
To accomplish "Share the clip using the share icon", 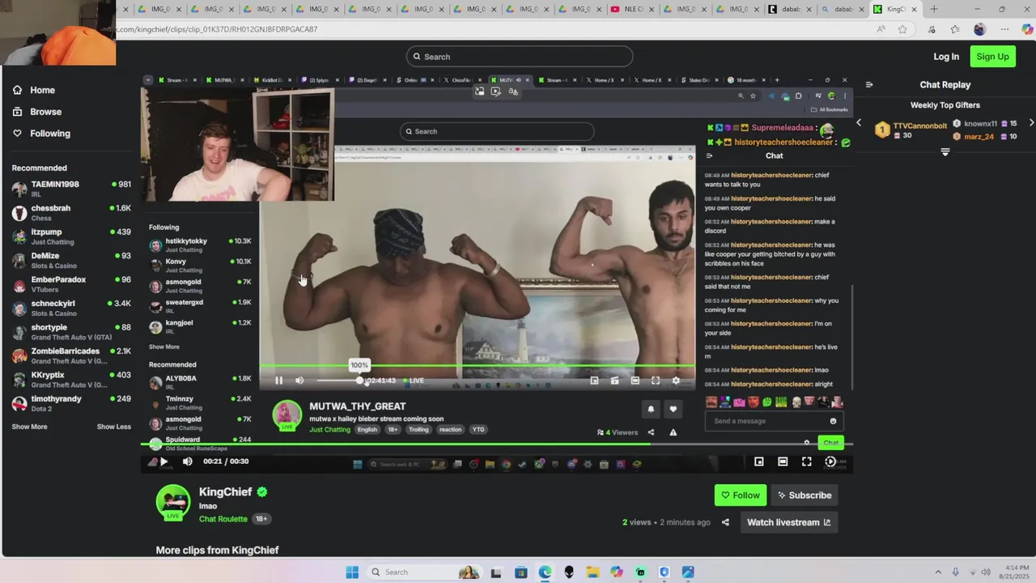I will pyautogui.click(x=725, y=522).
